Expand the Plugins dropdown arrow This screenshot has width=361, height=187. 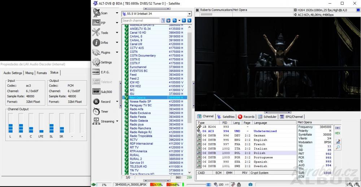click(117, 52)
